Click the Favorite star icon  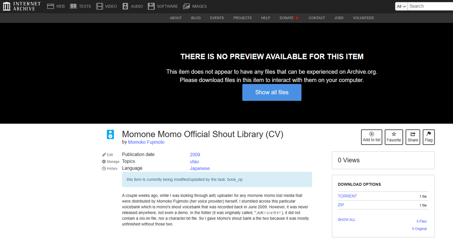[x=394, y=134]
